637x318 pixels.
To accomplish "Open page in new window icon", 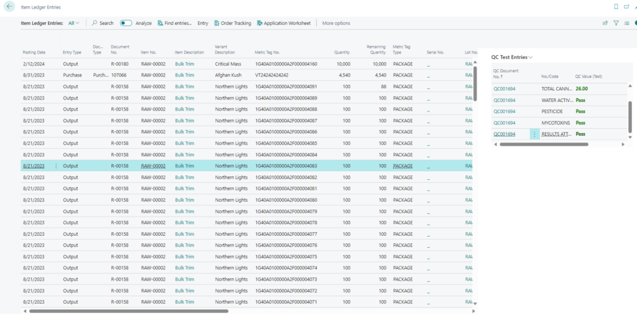I will tap(626, 7).
